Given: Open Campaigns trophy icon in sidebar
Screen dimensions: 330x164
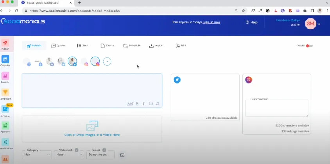Looking at the screenshot, I should (5, 93).
